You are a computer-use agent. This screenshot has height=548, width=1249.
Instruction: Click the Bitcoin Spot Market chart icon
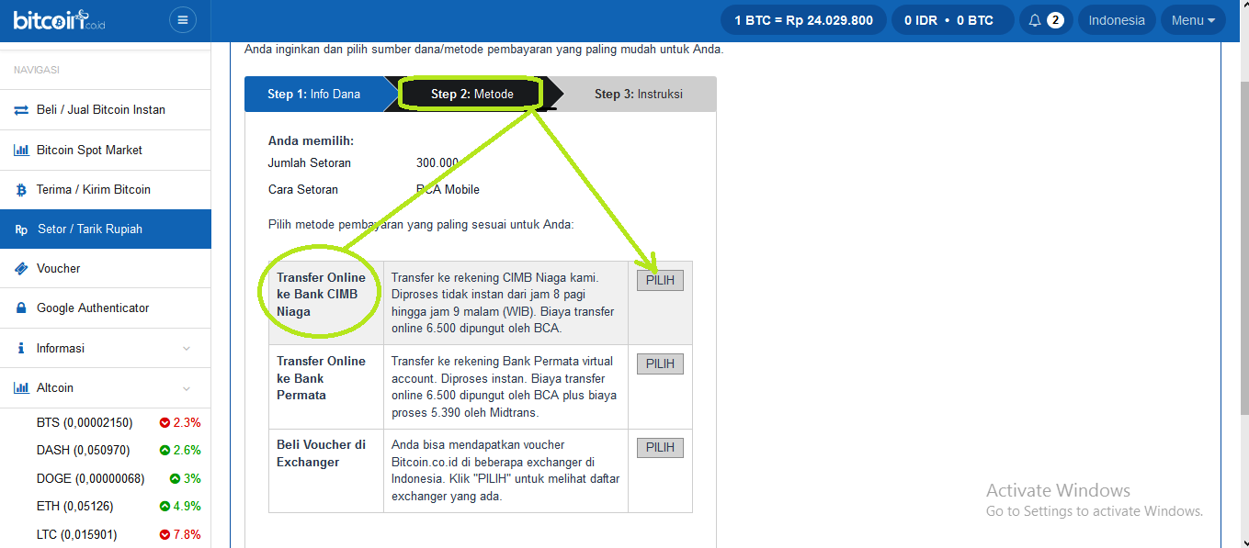[21, 150]
